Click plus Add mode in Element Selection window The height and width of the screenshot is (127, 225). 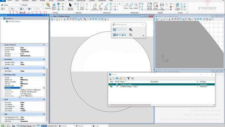(117, 35)
